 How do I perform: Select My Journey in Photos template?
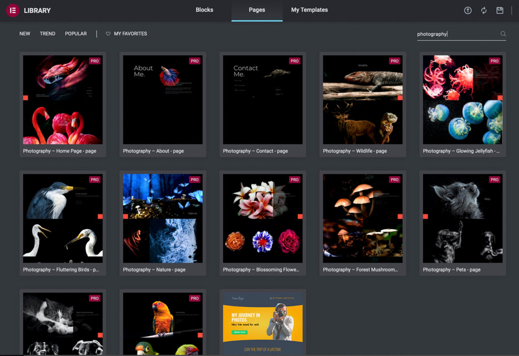[x=263, y=323]
